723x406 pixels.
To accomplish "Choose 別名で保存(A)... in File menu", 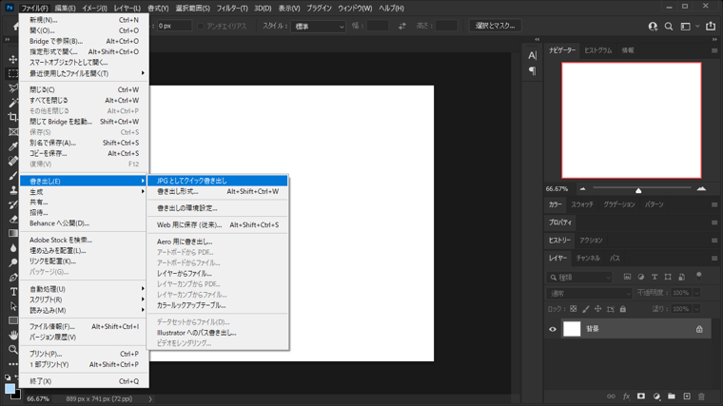I will click(x=84, y=143).
